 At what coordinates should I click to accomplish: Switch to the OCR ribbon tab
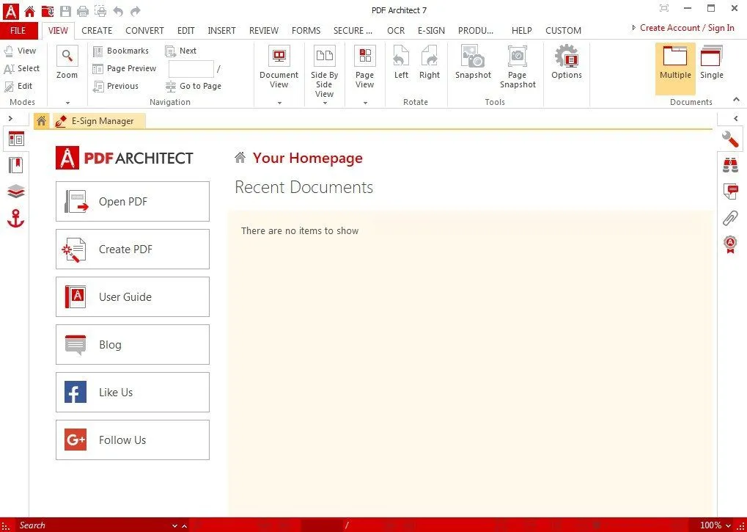click(x=395, y=30)
